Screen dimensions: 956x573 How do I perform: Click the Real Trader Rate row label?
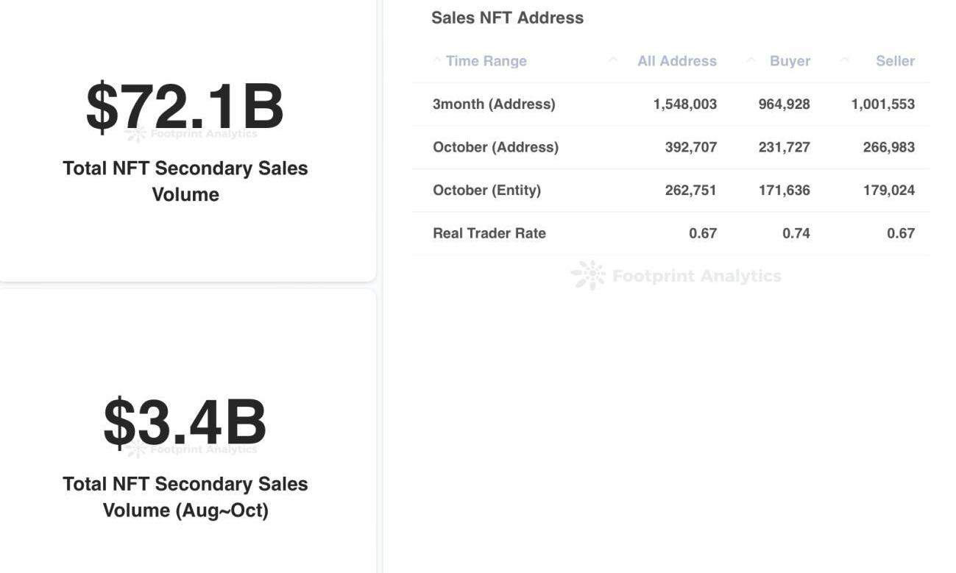pos(489,233)
